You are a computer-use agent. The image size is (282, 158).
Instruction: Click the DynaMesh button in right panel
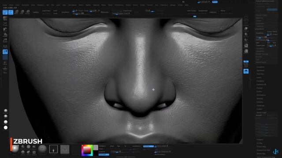(260, 33)
